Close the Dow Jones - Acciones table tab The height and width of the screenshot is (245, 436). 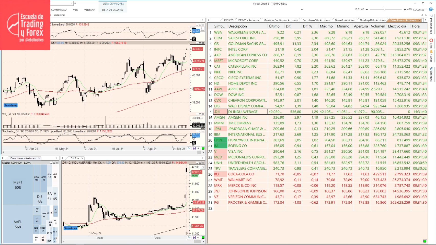[x=419, y=20]
